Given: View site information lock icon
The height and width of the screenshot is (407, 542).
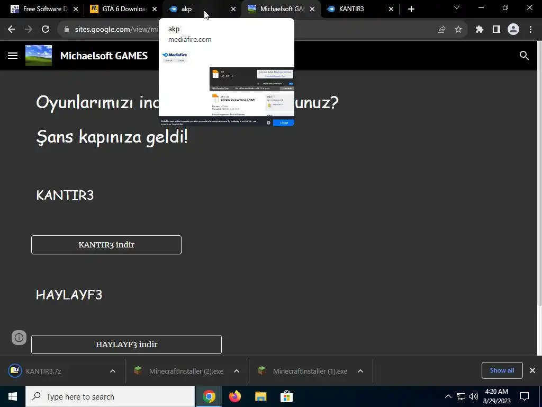Looking at the screenshot, I should coord(67,30).
